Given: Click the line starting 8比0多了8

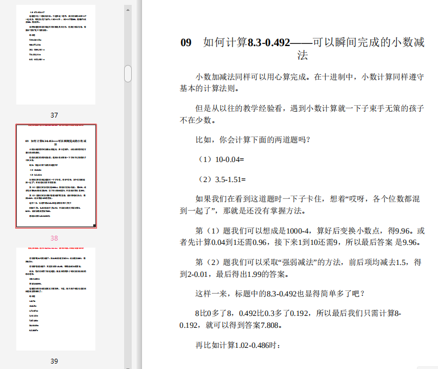Looking at the screenshot, I should (290, 319).
